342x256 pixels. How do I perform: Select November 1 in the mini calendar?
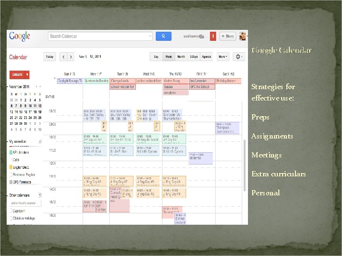(21, 100)
